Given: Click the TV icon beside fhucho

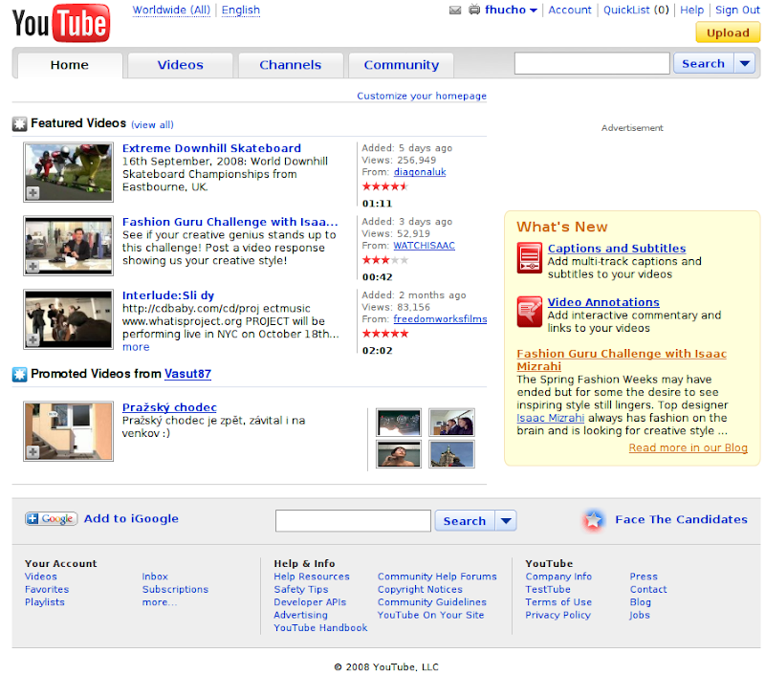Looking at the screenshot, I should tap(474, 10).
